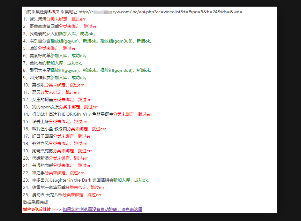Click the 叫我神队友 new entry line
The height and width of the screenshot is (221, 301).
[x=55, y=78]
